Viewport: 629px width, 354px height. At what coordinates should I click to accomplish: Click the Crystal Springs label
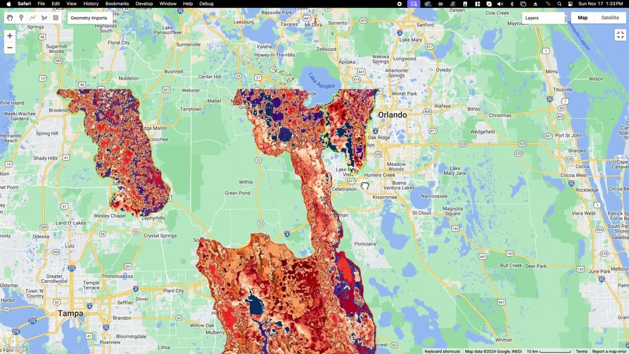(x=160, y=236)
